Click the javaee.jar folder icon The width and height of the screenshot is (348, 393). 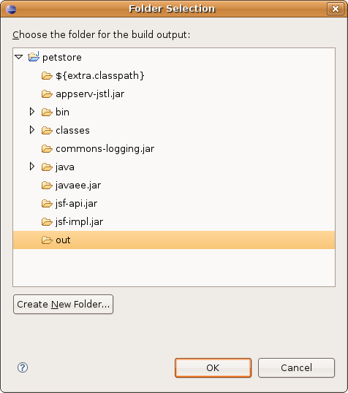tap(47, 186)
